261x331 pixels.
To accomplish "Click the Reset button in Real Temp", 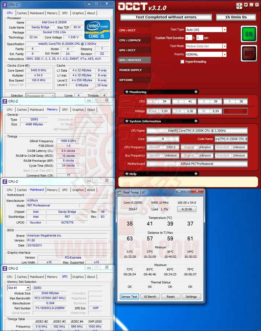I will pos(170,296).
